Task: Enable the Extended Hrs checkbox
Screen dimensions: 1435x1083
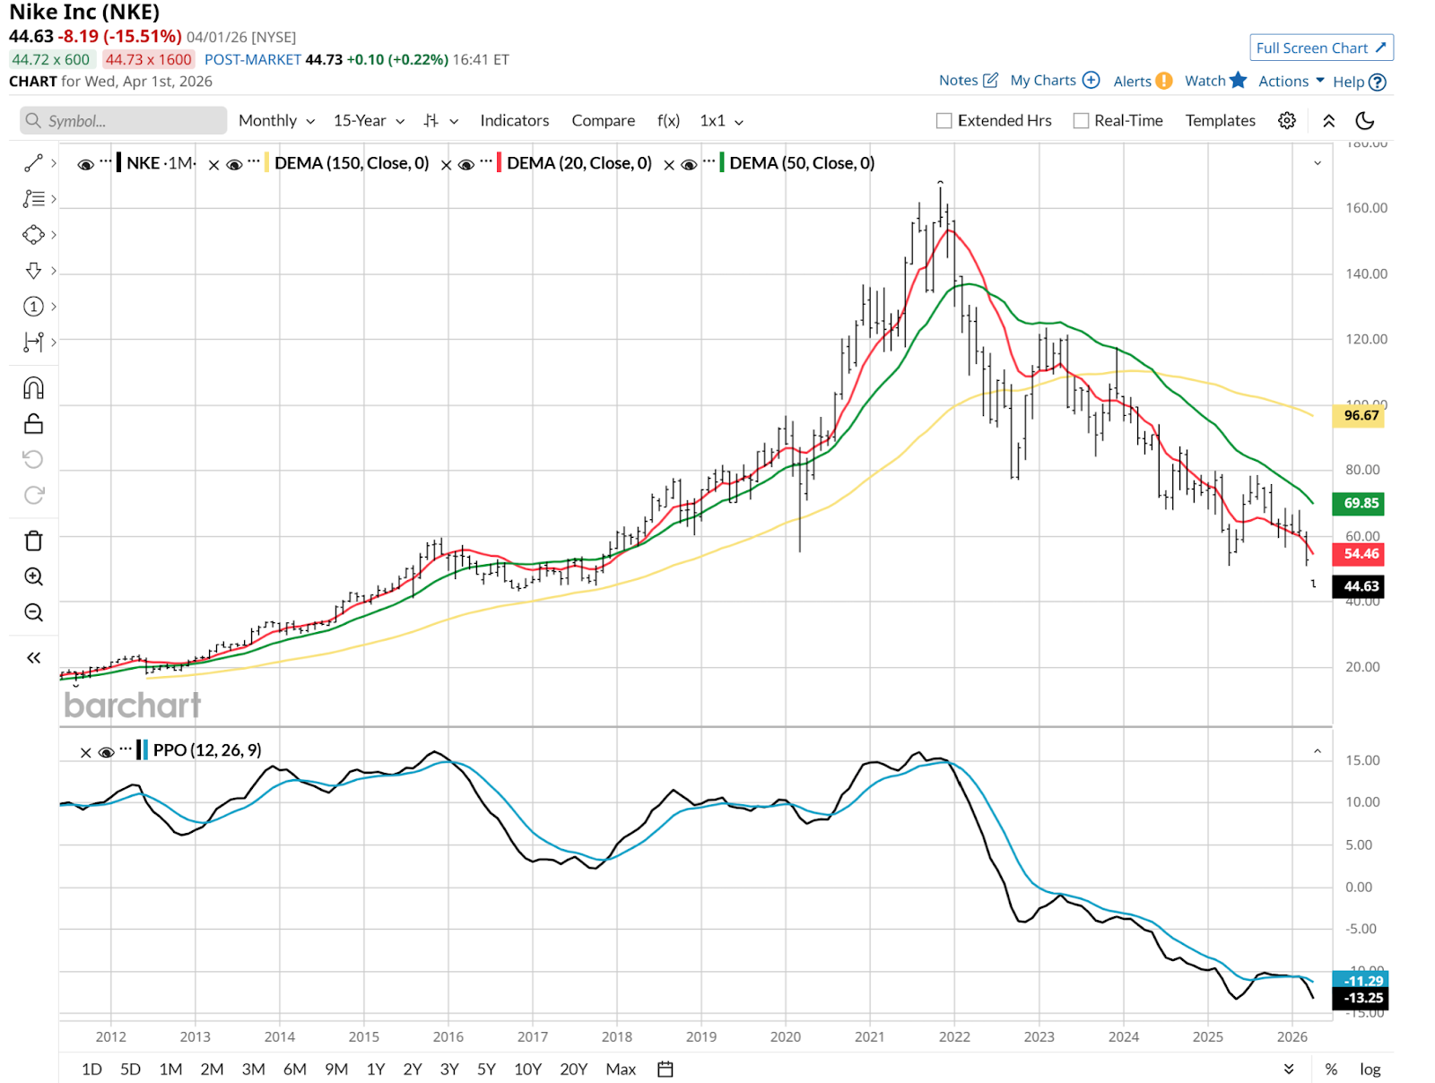Action: [x=944, y=120]
